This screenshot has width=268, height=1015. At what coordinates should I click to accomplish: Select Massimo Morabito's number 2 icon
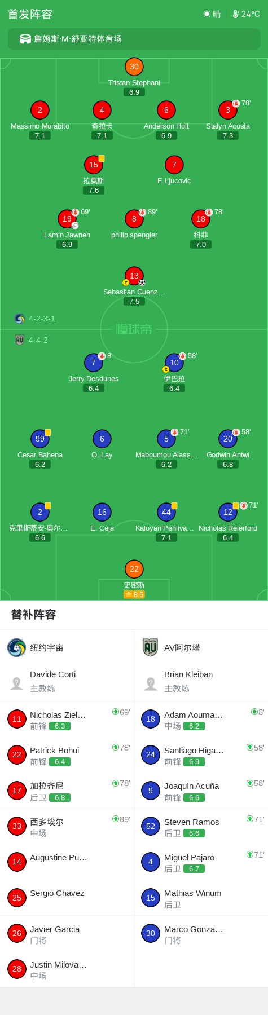pyautogui.click(x=40, y=110)
